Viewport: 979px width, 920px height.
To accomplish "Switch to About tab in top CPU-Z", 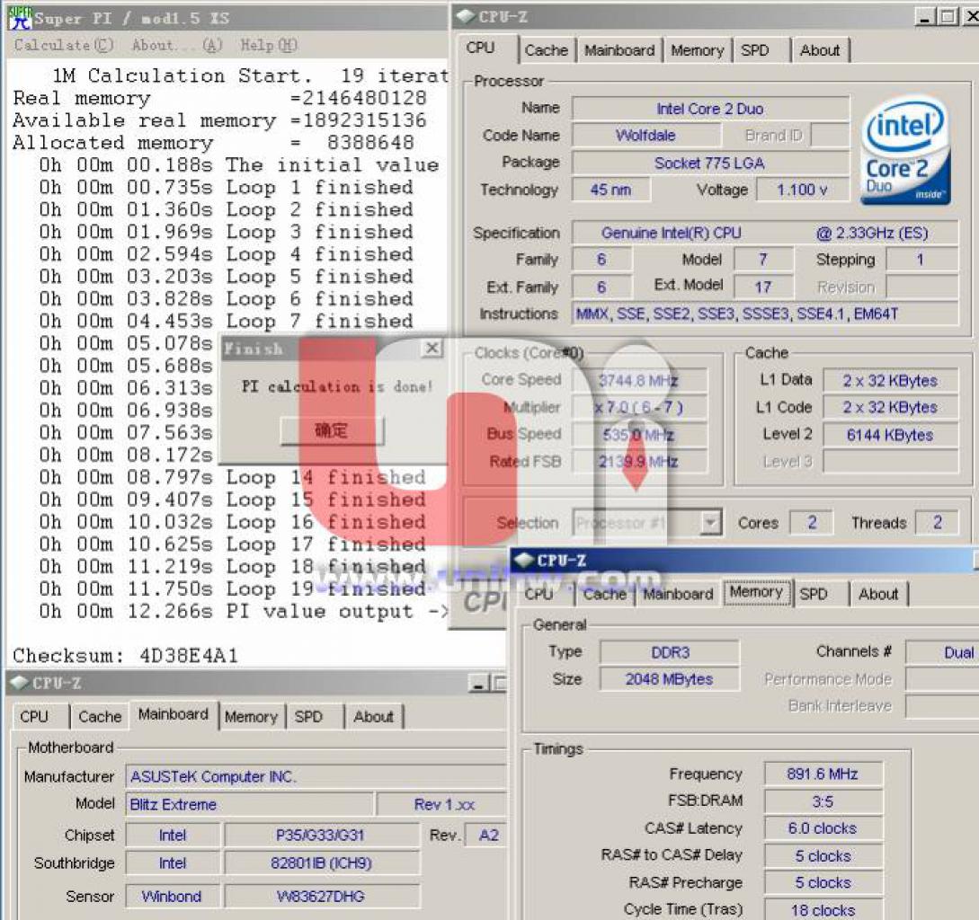I will tap(820, 50).
